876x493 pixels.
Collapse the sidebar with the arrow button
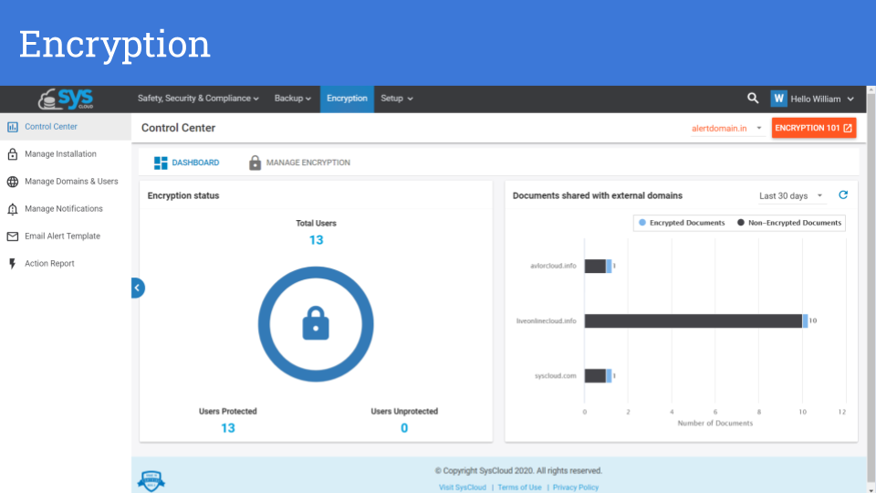coord(137,288)
